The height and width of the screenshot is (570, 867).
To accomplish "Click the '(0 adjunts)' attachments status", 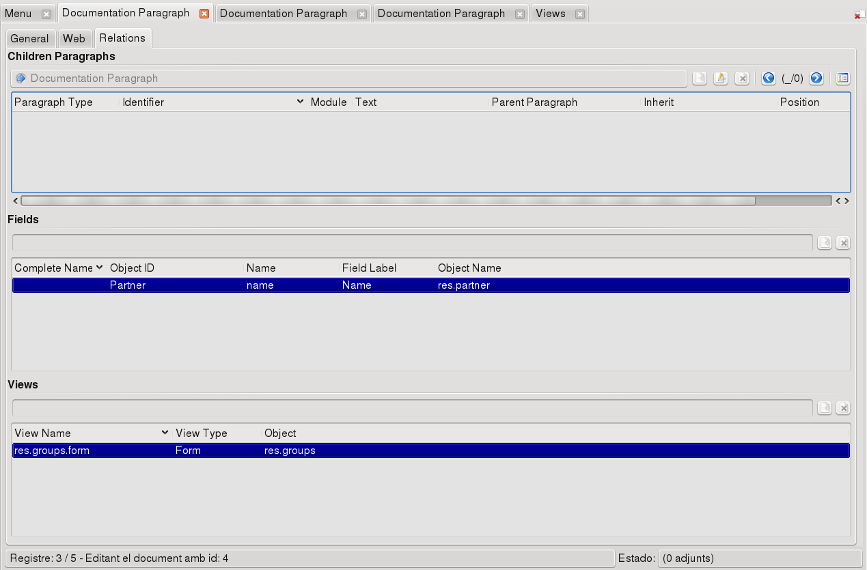I will point(689,558).
